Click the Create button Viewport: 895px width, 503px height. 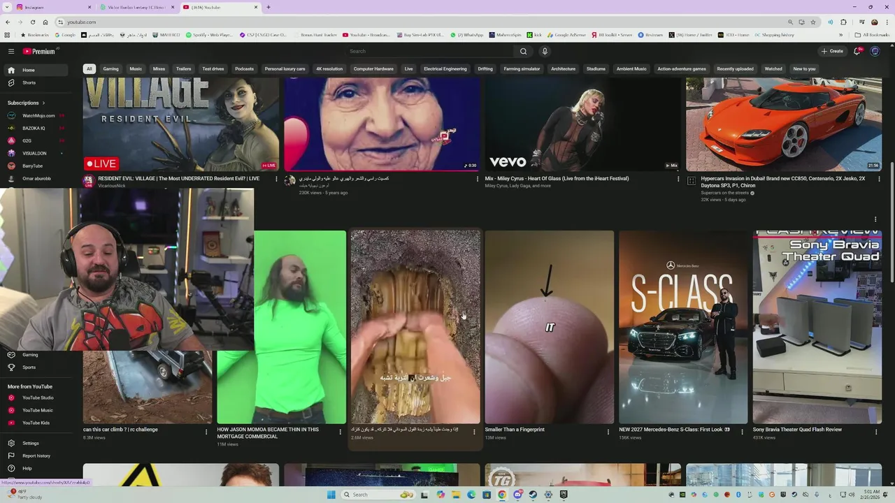pos(832,51)
